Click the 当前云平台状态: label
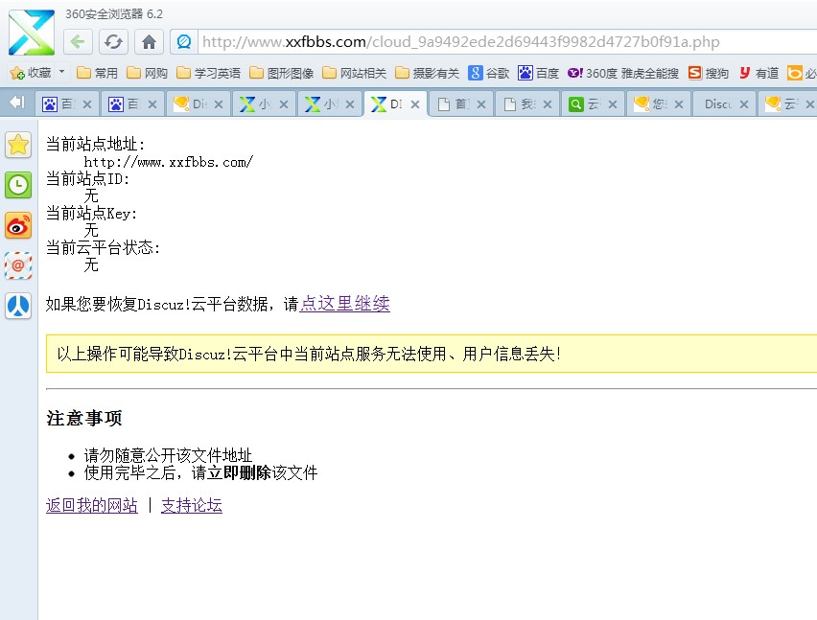817x620 pixels. point(103,248)
